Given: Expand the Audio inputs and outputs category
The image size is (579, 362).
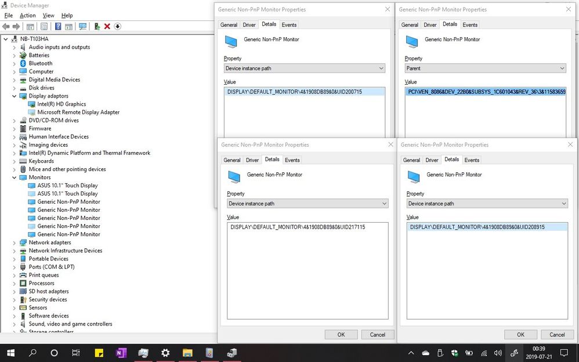Looking at the screenshot, I should click(x=14, y=48).
